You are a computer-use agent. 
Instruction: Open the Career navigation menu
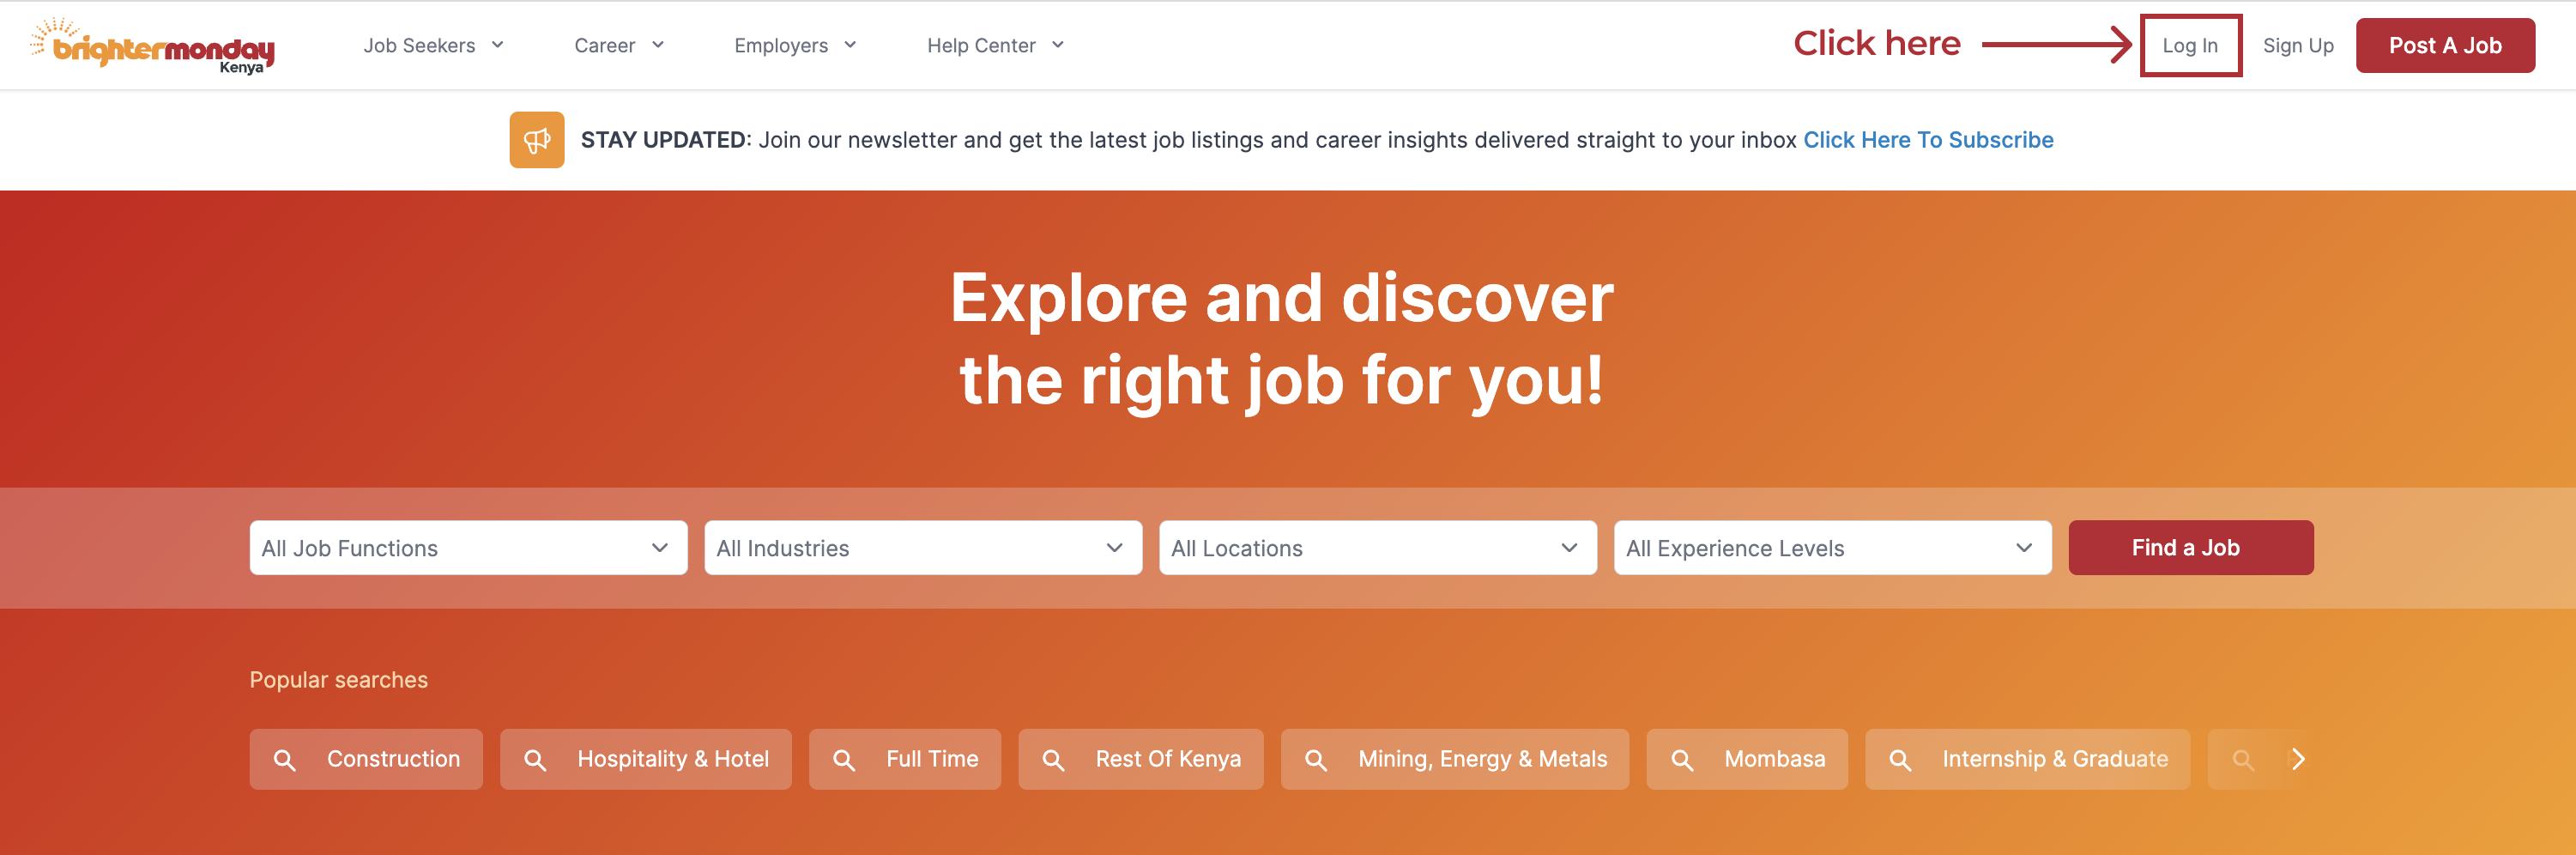pos(619,45)
